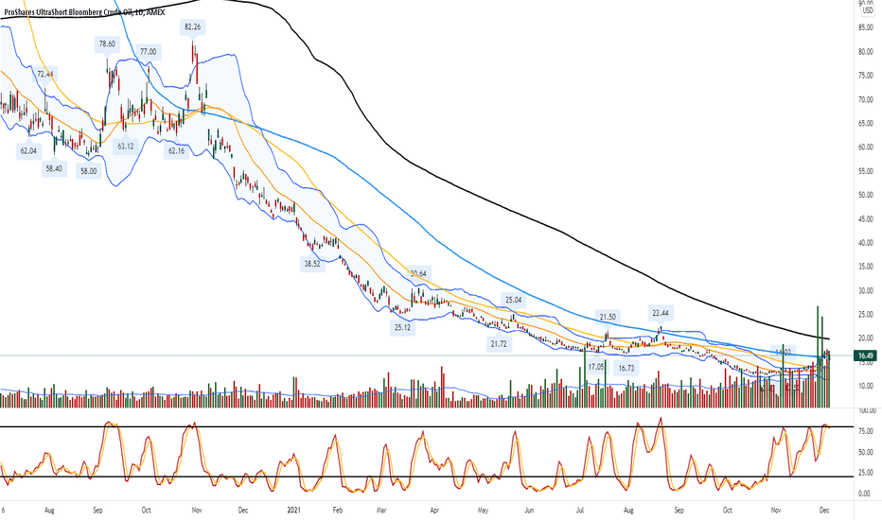Select the Jun time axis label
This screenshot has height=520, width=882.
pos(529,511)
